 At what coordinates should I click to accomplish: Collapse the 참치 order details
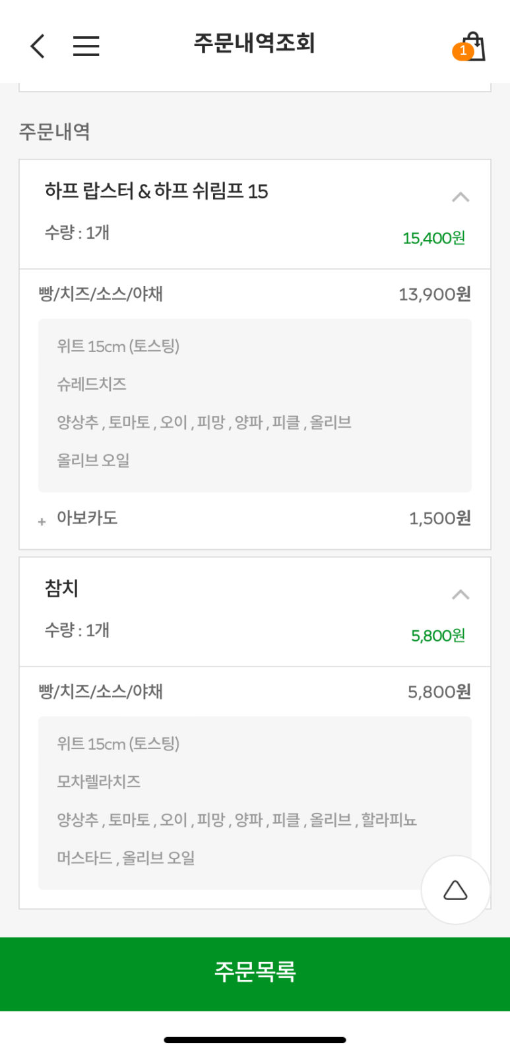(x=460, y=595)
